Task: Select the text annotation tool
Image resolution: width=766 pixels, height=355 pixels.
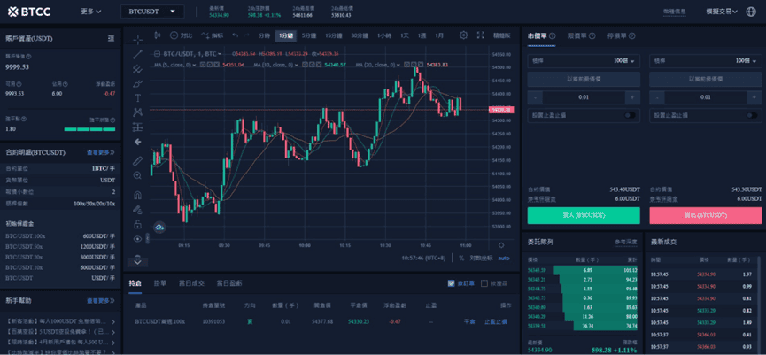Action: click(x=138, y=97)
